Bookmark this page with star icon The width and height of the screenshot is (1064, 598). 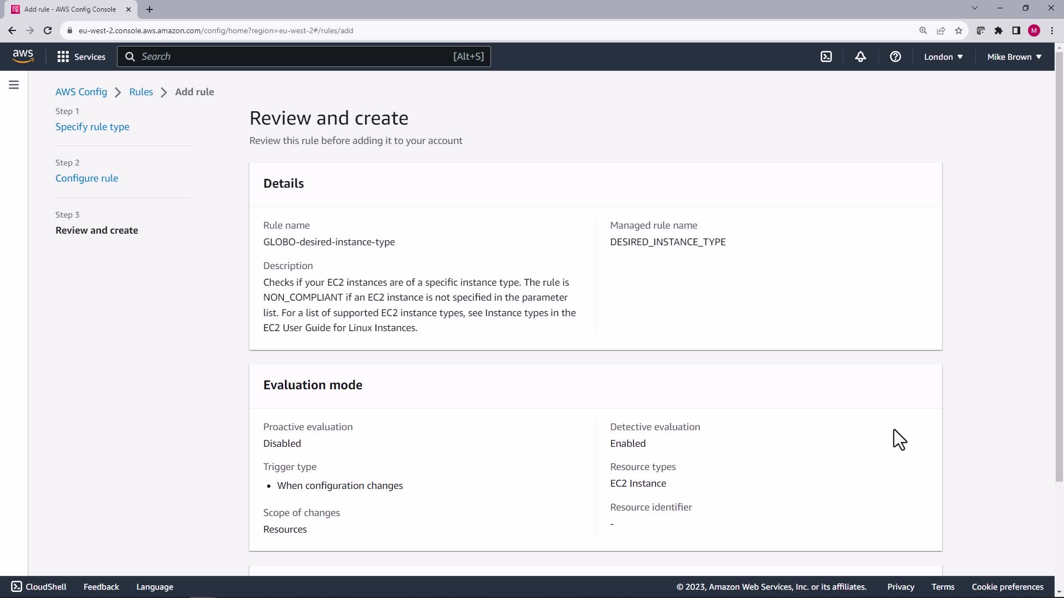(959, 30)
